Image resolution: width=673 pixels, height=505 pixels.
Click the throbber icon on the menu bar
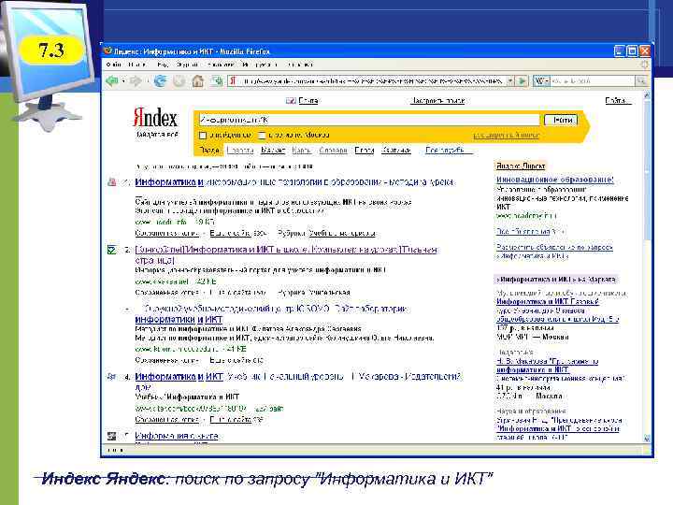click(644, 65)
